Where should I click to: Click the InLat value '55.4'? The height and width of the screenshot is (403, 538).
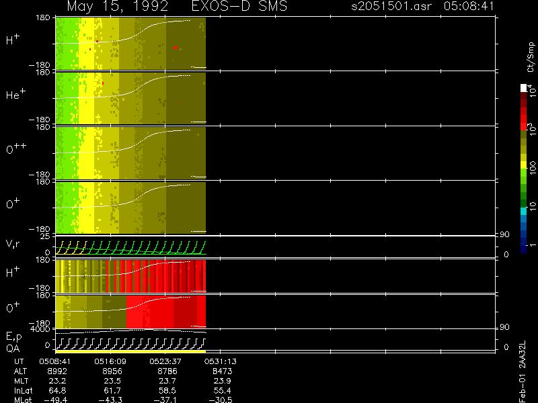pos(222,390)
